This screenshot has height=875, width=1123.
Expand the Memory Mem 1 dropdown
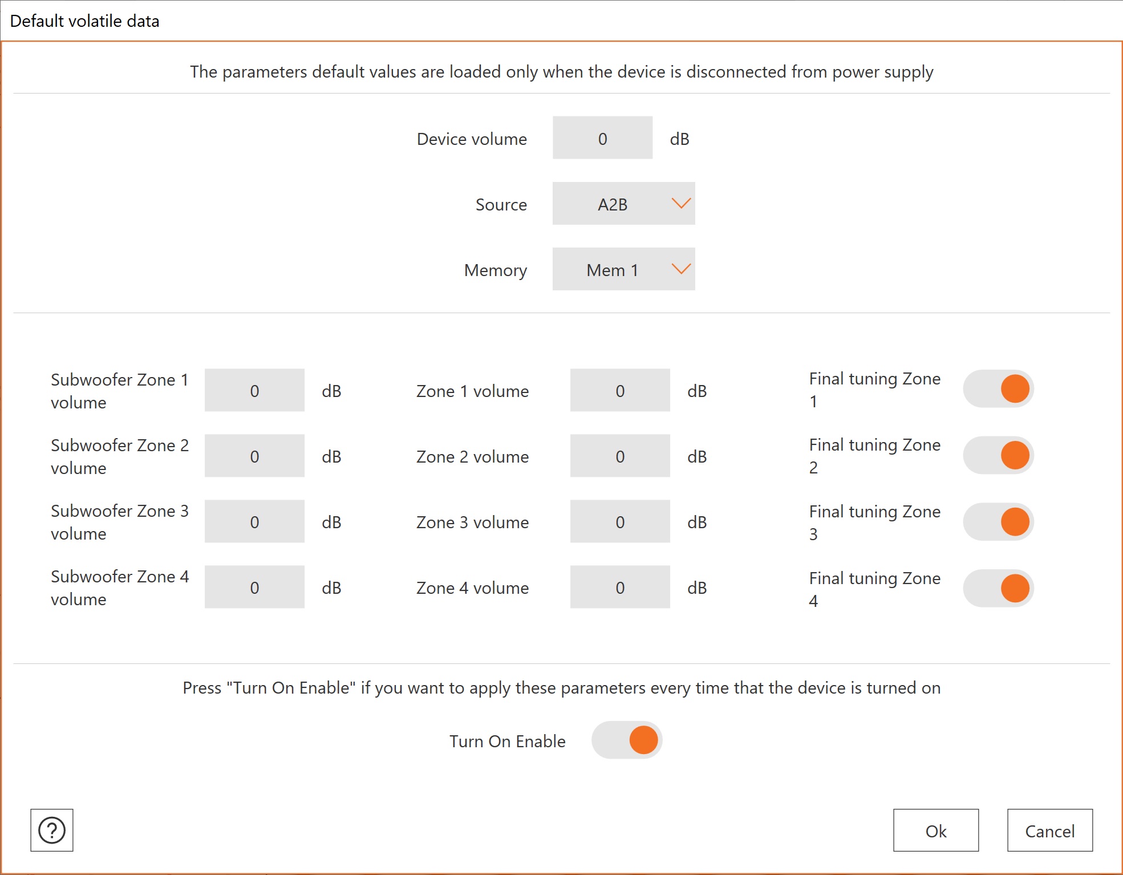pyautogui.click(x=623, y=269)
